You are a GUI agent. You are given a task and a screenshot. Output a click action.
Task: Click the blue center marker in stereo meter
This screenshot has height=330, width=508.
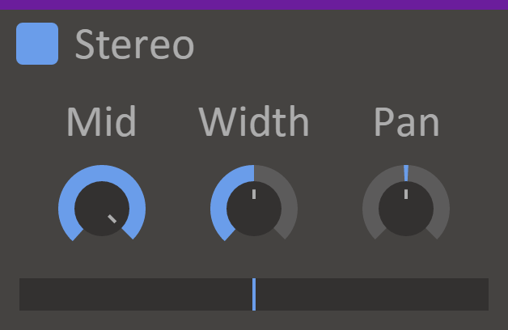point(254,294)
